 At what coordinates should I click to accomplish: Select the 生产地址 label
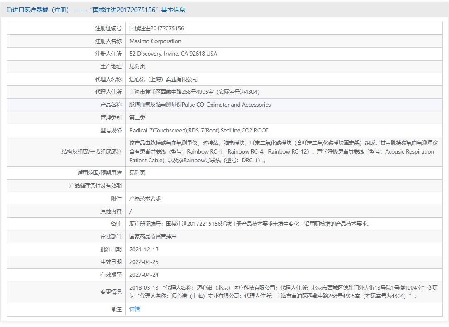pyautogui.click(x=111, y=66)
